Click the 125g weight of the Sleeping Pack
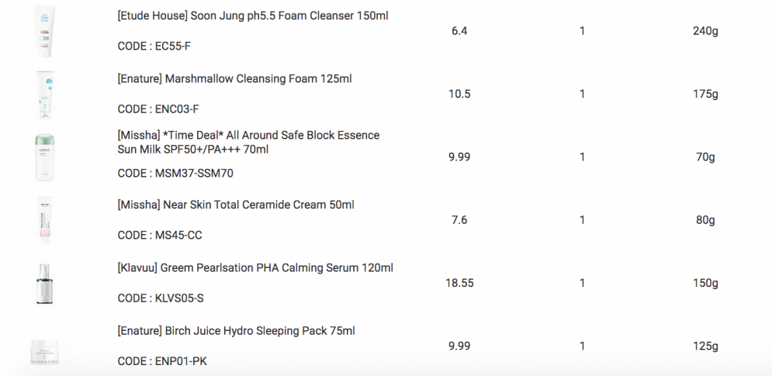 point(705,346)
